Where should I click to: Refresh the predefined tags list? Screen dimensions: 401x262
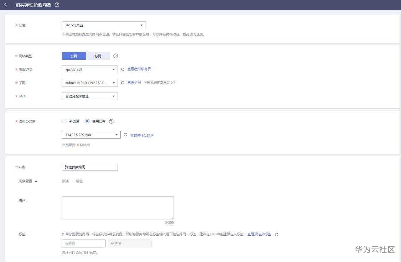[x=276, y=234]
